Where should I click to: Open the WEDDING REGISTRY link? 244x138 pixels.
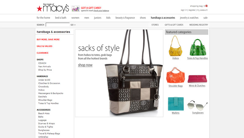coord(199,25)
